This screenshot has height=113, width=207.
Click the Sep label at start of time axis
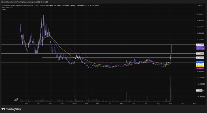click(26, 104)
